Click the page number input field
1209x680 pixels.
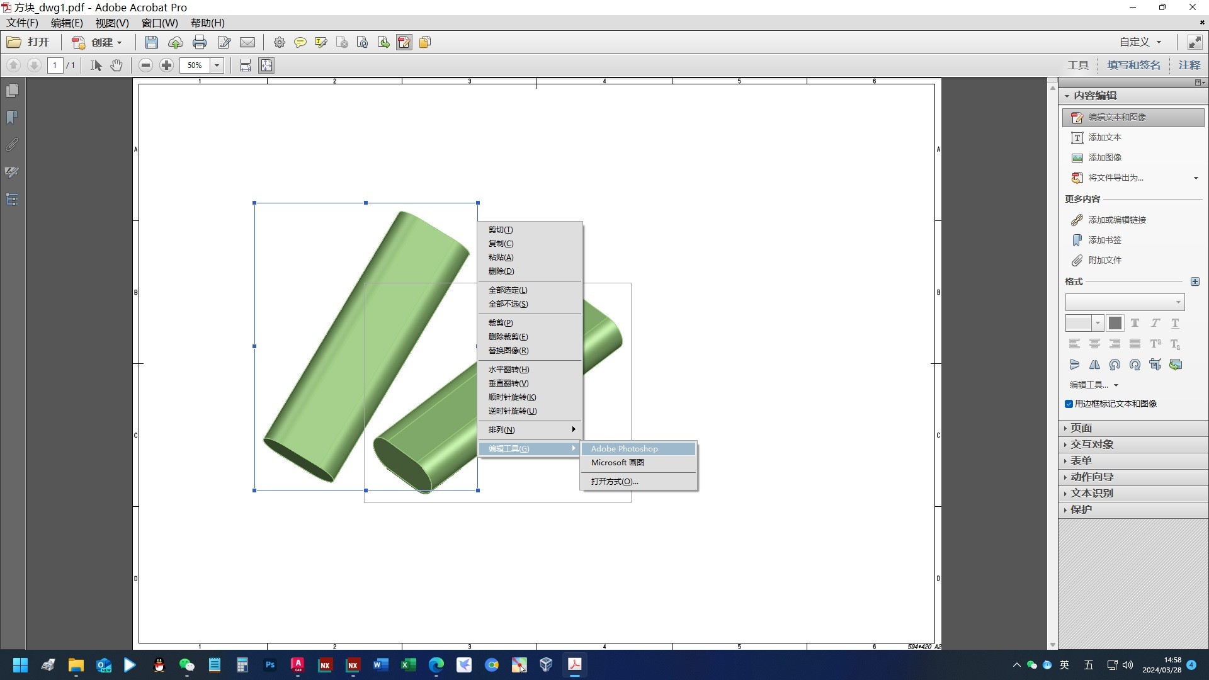pos(54,65)
